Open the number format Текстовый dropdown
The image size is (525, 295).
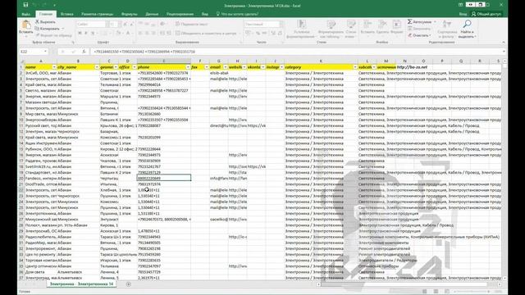[281, 24]
